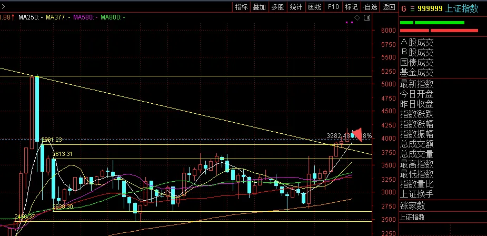The width and height of the screenshot is (487, 236).
Task: Toggle the side panel layout icon
Action: click(367, 18)
